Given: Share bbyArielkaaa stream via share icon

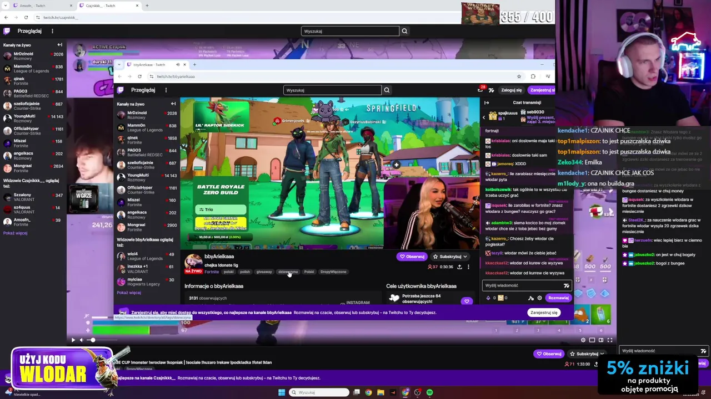Looking at the screenshot, I should pyautogui.click(x=459, y=267).
